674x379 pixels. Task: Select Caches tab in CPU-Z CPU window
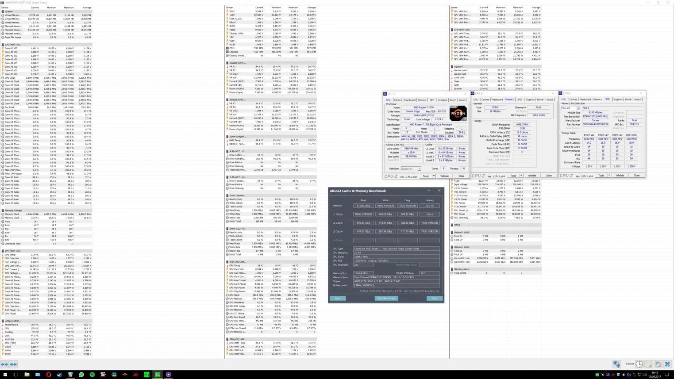pos(398,100)
